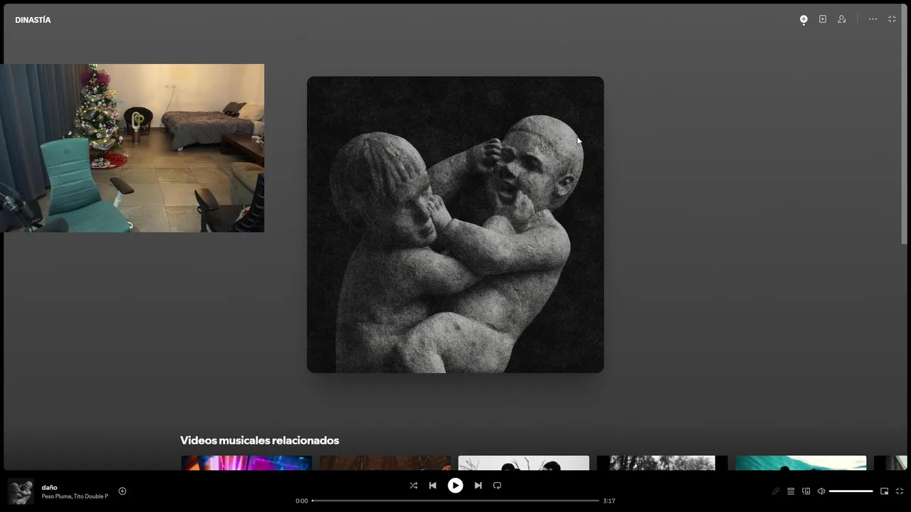Open the play queue icon
The image size is (911, 512).
[x=791, y=491]
